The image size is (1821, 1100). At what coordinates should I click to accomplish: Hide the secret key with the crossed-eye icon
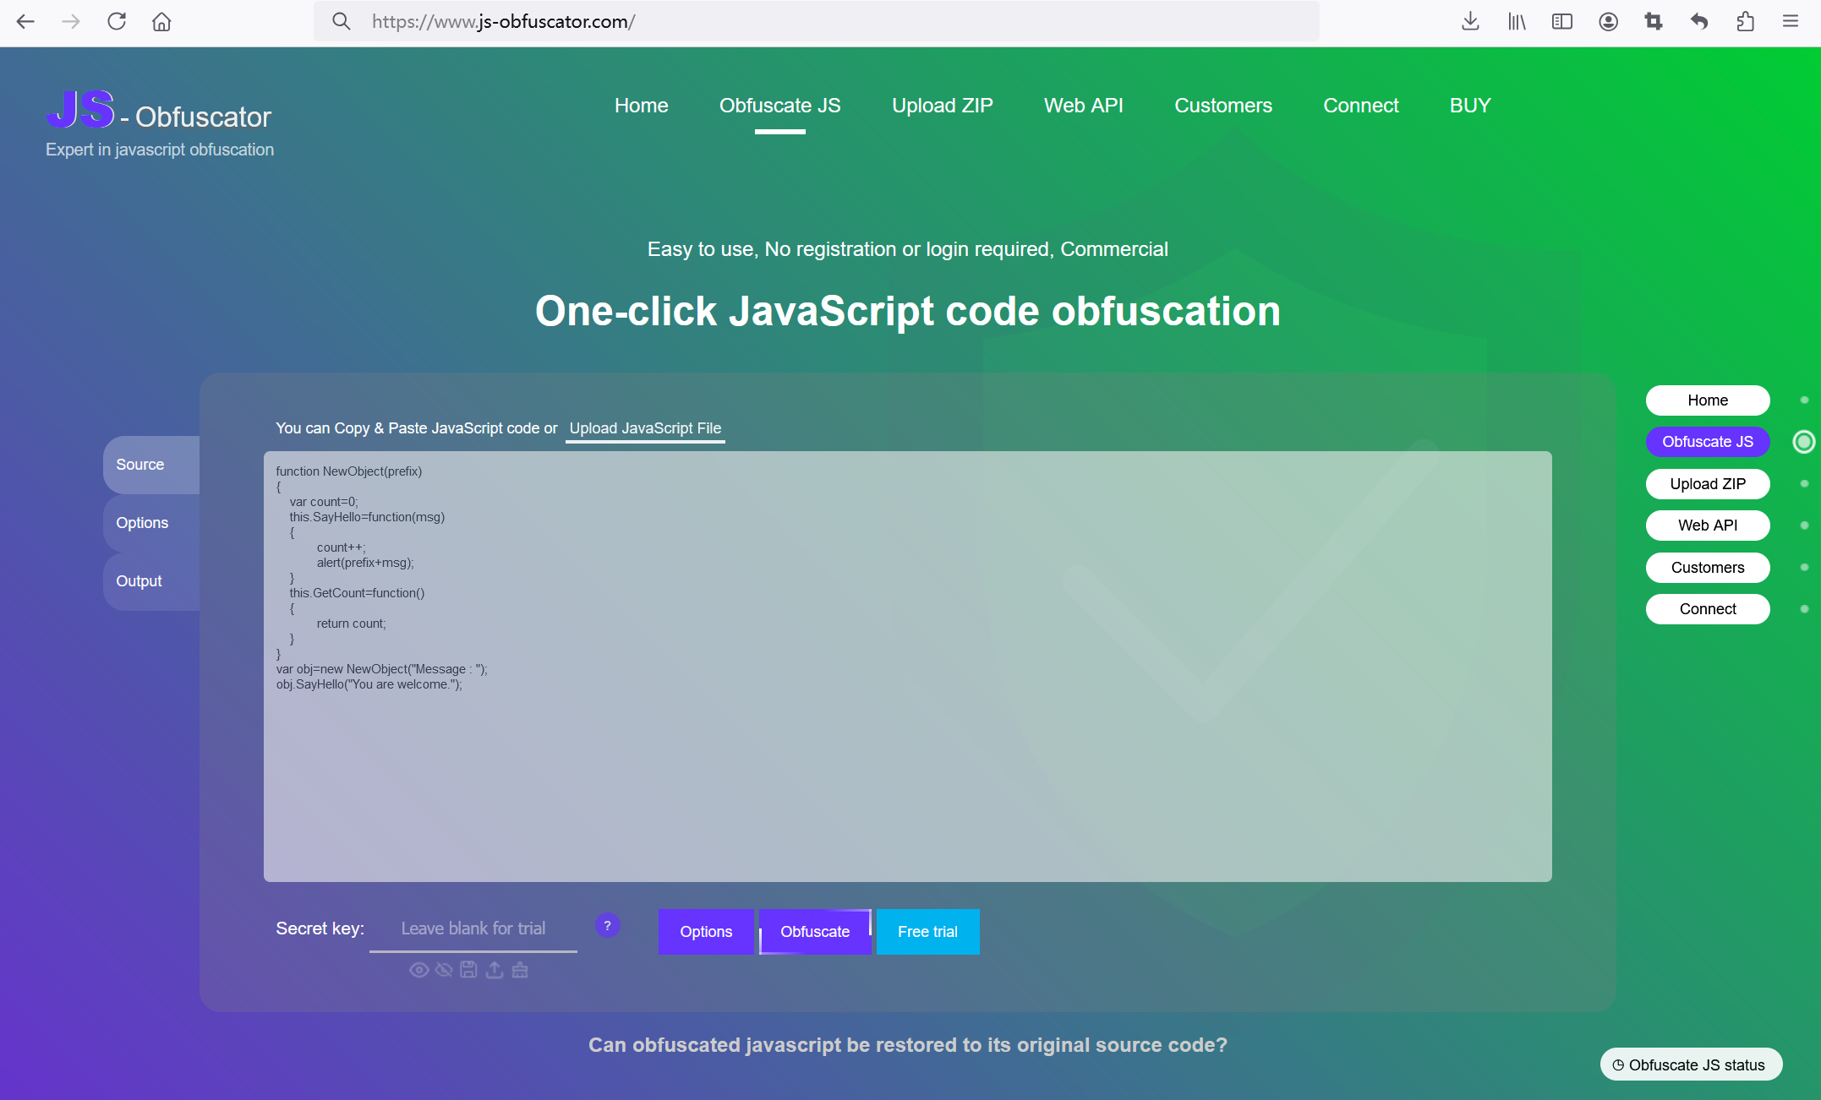(x=444, y=970)
